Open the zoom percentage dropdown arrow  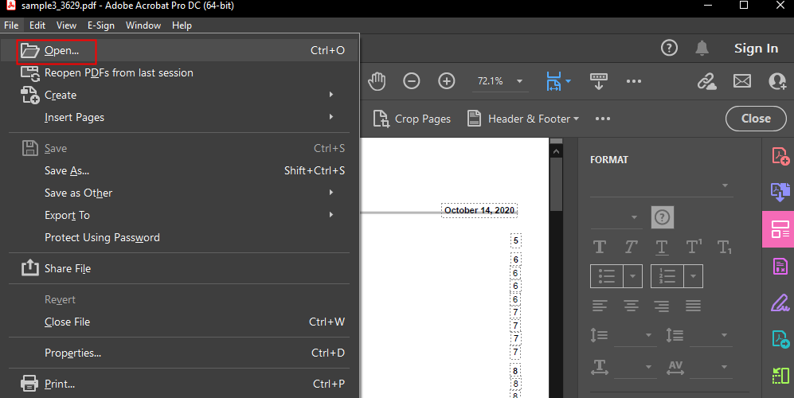[x=519, y=81]
